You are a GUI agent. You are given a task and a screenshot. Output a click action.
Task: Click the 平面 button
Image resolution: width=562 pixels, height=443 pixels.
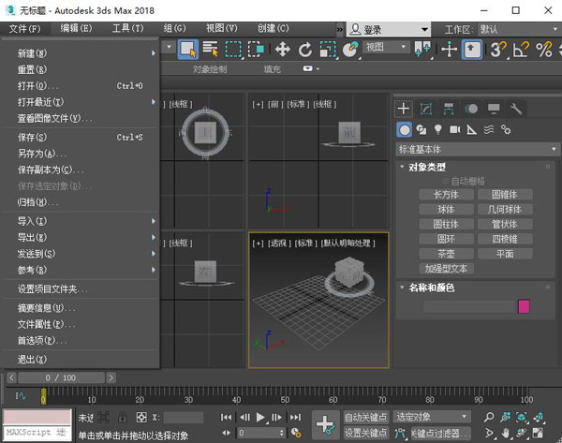point(505,254)
